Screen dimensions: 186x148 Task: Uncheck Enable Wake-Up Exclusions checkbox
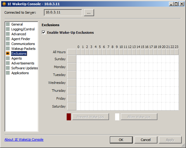pyautogui.click(x=44, y=33)
